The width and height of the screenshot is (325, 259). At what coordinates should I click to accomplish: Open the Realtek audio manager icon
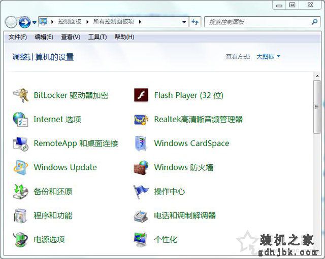pos(141,120)
